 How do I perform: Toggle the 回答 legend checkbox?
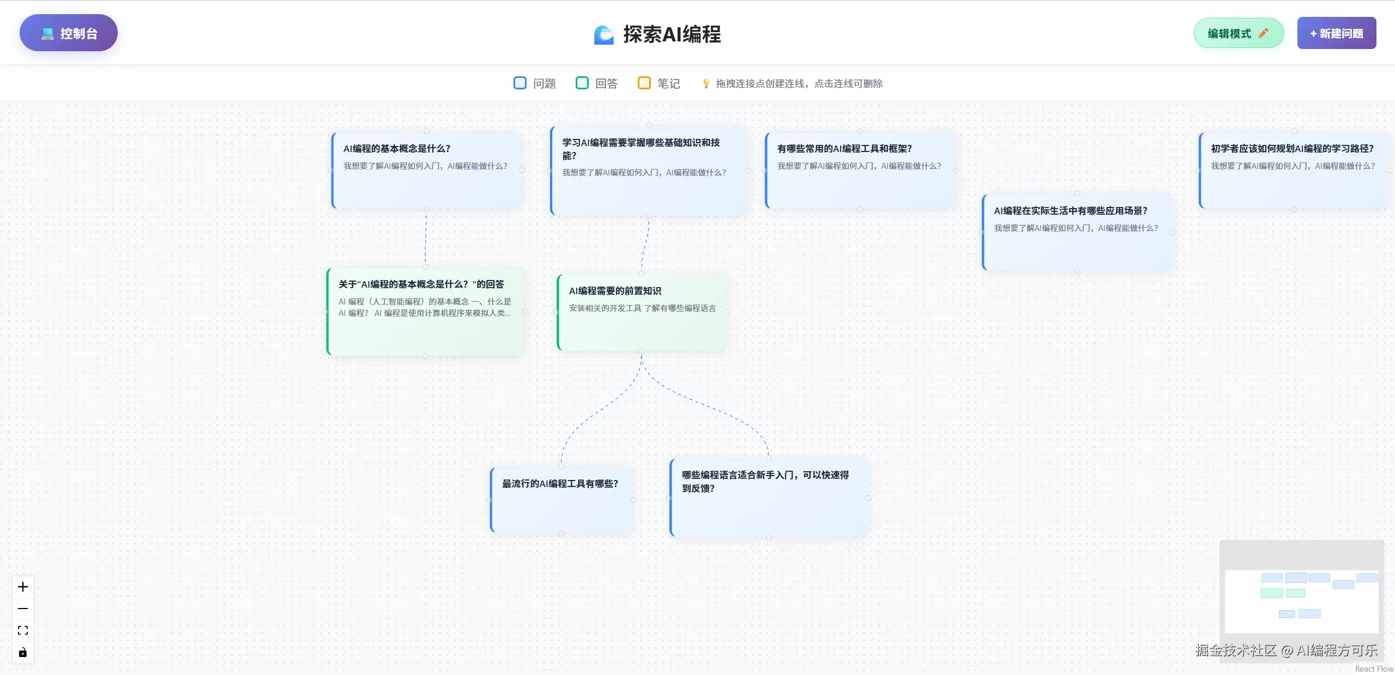tap(582, 83)
